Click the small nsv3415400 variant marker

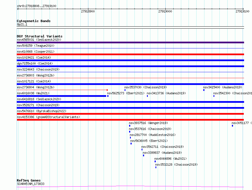pos(204,90)
